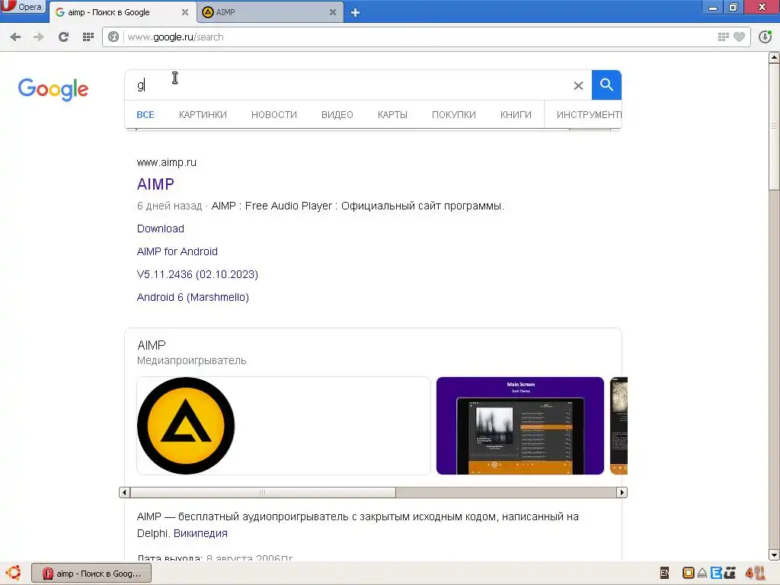
Task: Open the ИНСТРУМЕНТЫ search tools
Action: 589,114
